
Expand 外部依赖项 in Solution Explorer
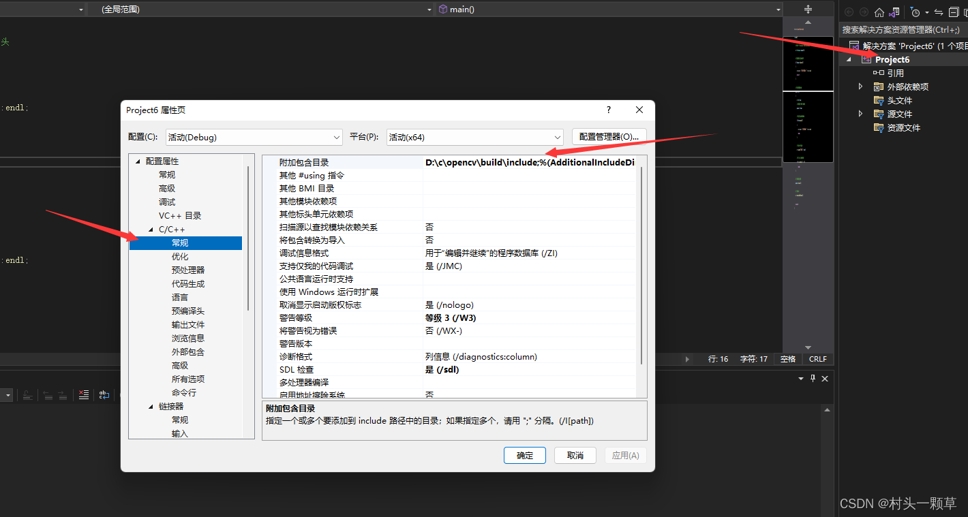[x=860, y=87]
